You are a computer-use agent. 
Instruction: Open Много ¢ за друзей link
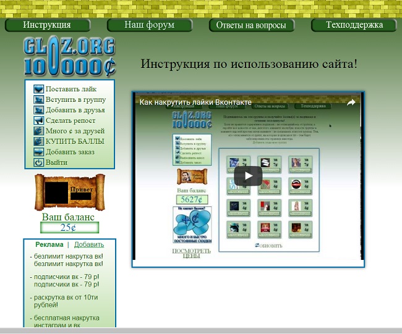(75, 131)
